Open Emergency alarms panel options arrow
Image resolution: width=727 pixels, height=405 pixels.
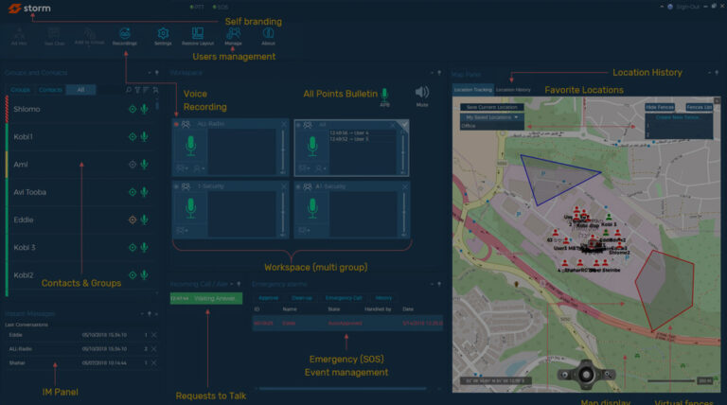(432, 284)
